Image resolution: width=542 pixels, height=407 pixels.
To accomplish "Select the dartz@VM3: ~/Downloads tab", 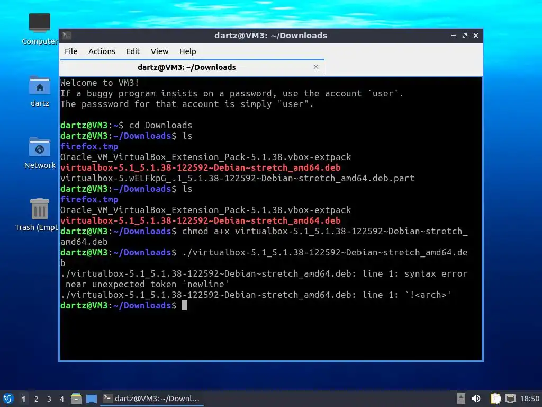I will click(x=192, y=67).
